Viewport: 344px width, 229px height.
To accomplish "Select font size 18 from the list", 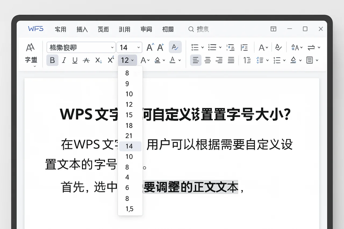I will tap(129, 125).
